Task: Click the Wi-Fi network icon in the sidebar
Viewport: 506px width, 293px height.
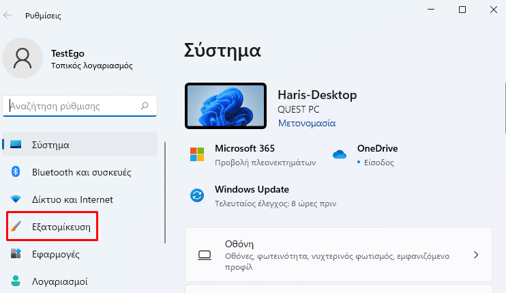Action: click(16, 199)
